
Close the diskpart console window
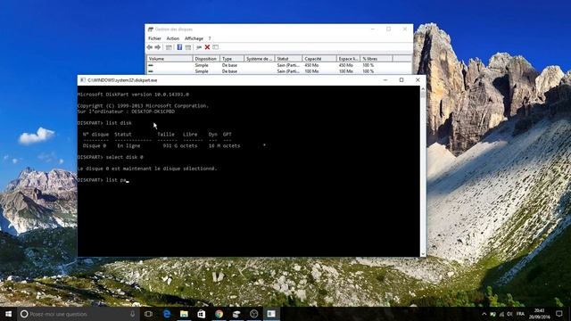point(418,80)
